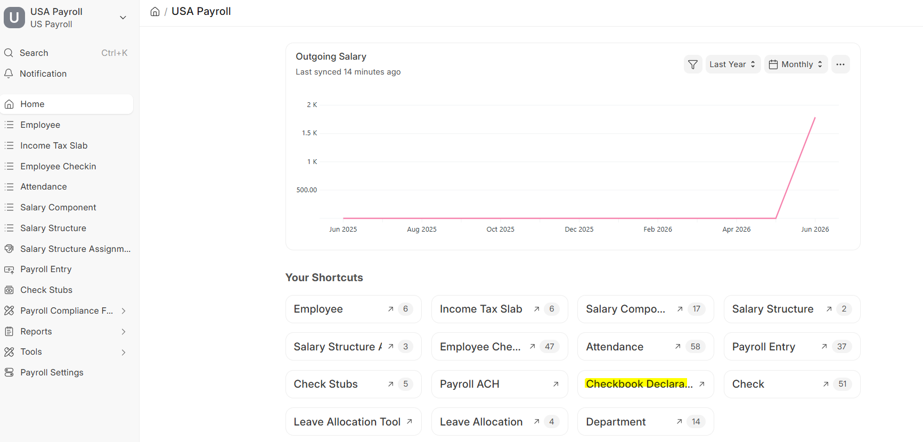Click the Search magnifier icon in sidebar
This screenshot has width=923, height=442.
(9, 53)
